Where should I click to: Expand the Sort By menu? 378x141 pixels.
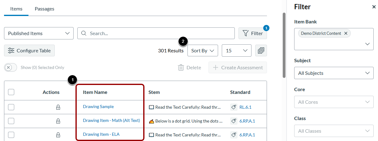pyautogui.click(x=203, y=51)
